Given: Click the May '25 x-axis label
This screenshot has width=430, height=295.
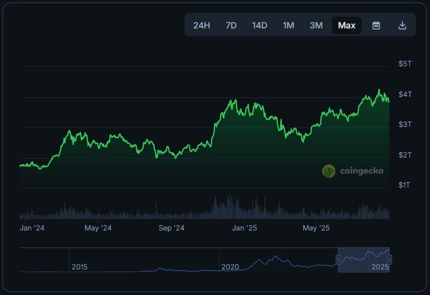Looking at the screenshot, I should tap(316, 228).
